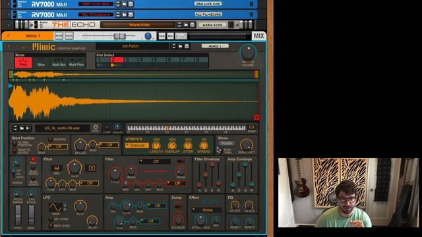Select Slice mode
Viewport: 422px width, 237px height.
click(x=41, y=62)
